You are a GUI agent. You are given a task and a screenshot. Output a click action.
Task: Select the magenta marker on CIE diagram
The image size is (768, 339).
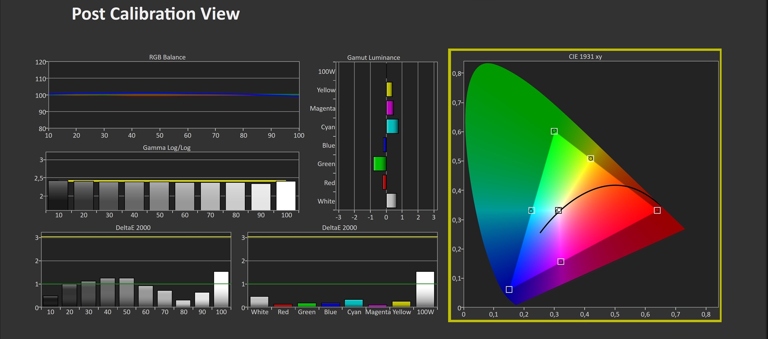(561, 261)
